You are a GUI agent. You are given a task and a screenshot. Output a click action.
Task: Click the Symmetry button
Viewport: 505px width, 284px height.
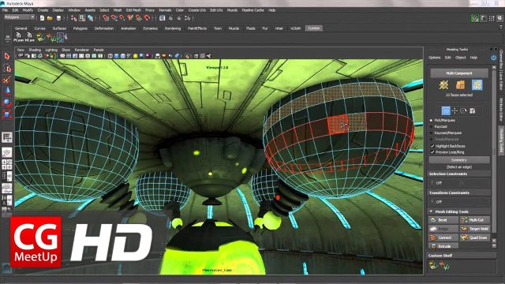pos(459,160)
